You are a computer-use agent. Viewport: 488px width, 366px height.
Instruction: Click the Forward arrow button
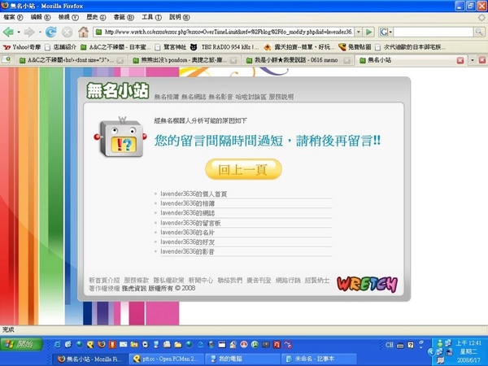coord(29,32)
